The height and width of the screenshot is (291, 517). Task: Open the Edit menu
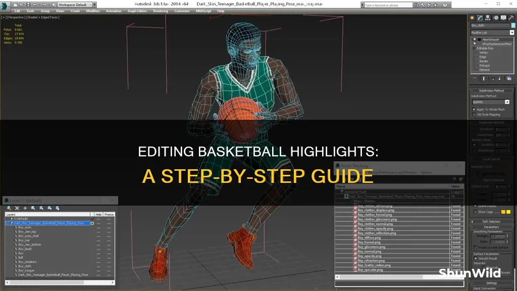click(x=17, y=11)
